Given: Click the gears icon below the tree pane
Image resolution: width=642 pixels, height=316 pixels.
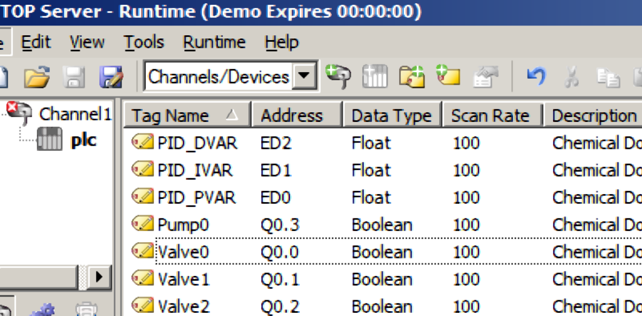Looking at the screenshot, I should tap(43, 310).
